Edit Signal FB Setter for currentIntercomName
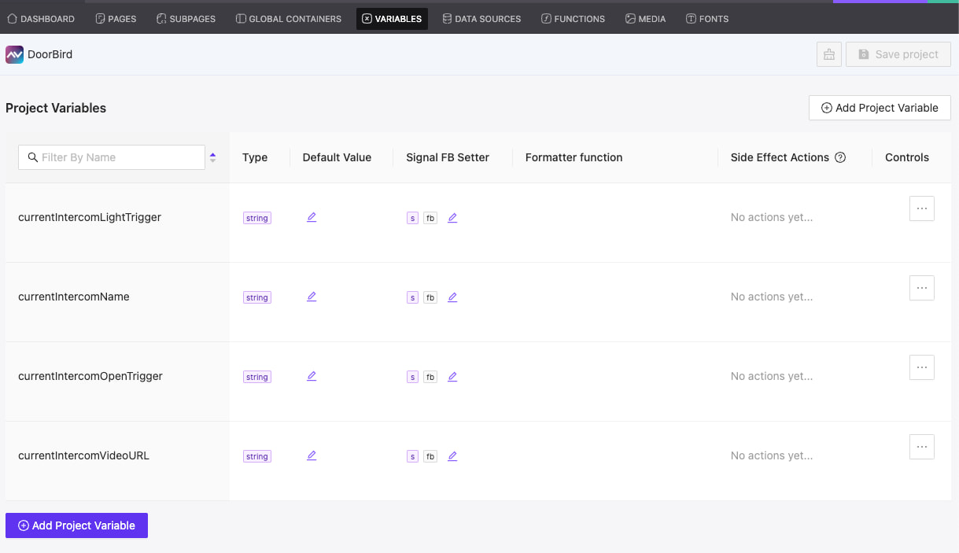The width and height of the screenshot is (959, 553). (452, 297)
